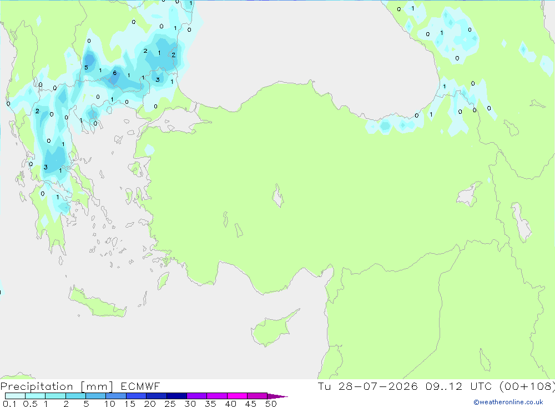Viewport: 555px width, 407px height.
Task: Click the "(00+108)" forecast offset text
Action: pos(527,386)
